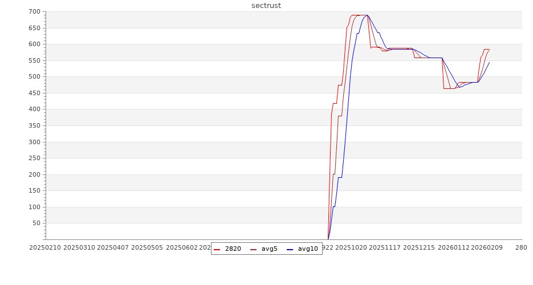The width and height of the screenshot is (533, 285).
Task: Pick the 20250407 date tick label
Action: point(113,248)
